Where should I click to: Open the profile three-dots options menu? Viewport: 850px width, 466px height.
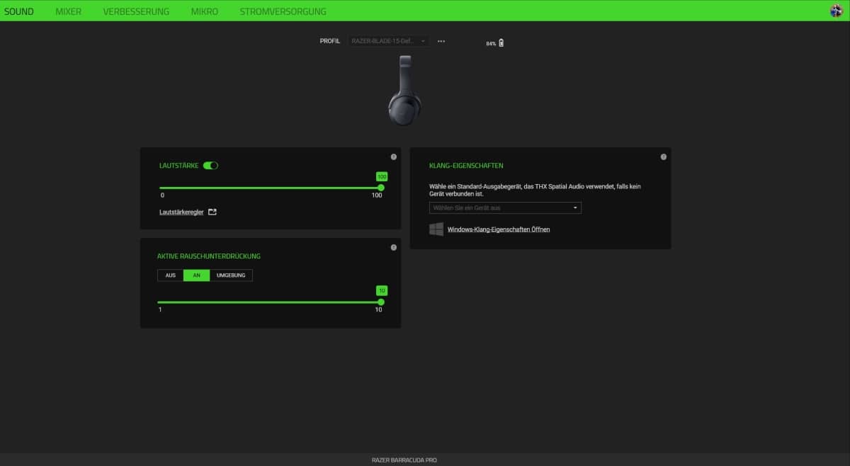[441, 41]
